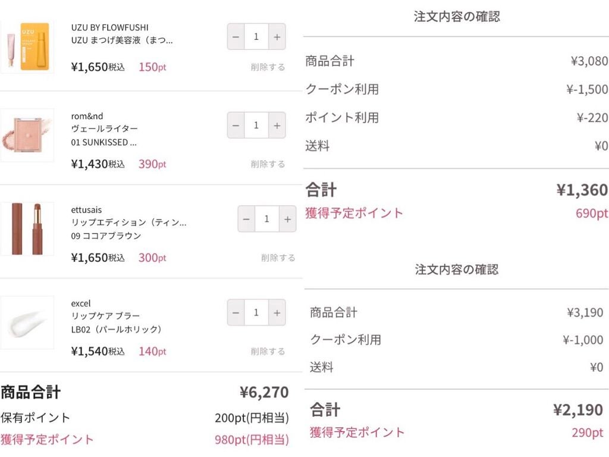Screen dimensions: 609x457
Task: Increase quantity of rom&nd ヴェールライター
Action: click(277, 125)
